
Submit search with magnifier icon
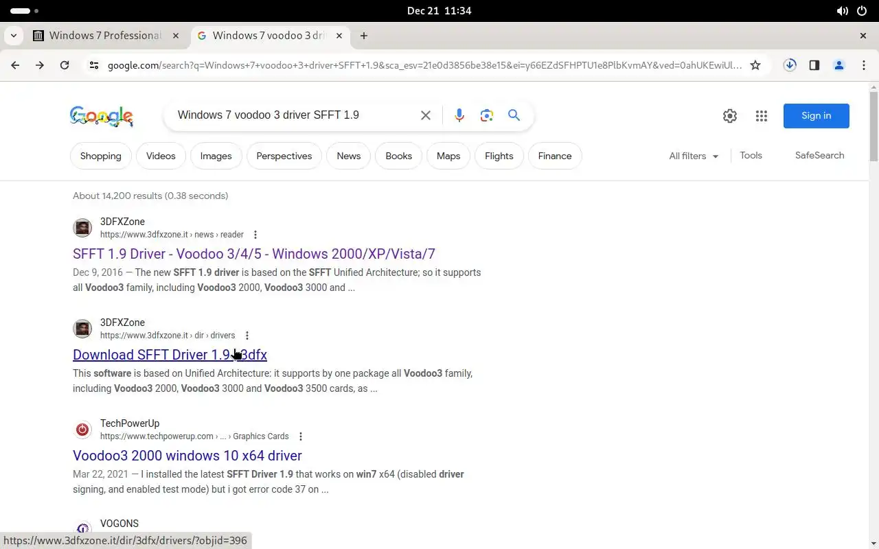click(x=514, y=115)
